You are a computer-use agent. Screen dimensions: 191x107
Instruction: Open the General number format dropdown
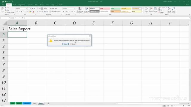click(x=75, y=9)
